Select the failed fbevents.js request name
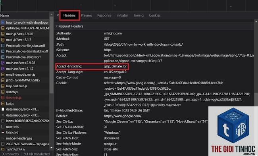Viewport: 258px width, 156px height. (x=13, y=98)
